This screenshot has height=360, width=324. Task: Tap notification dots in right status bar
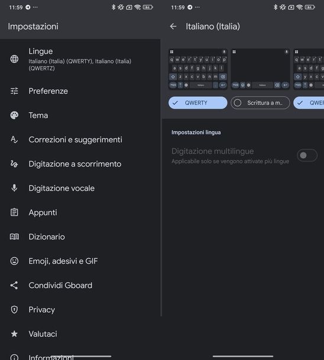point(197,7)
